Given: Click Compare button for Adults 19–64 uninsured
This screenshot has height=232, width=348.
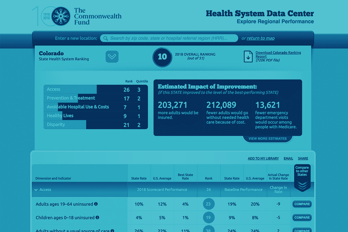Looking at the screenshot, I should click(302, 204).
